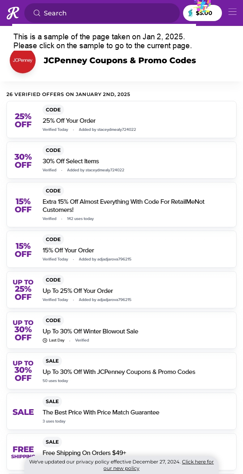Image resolution: width=243 pixels, height=474 pixels.
Task: Open the JCPenney red logo circle
Action: (x=23, y=60)
